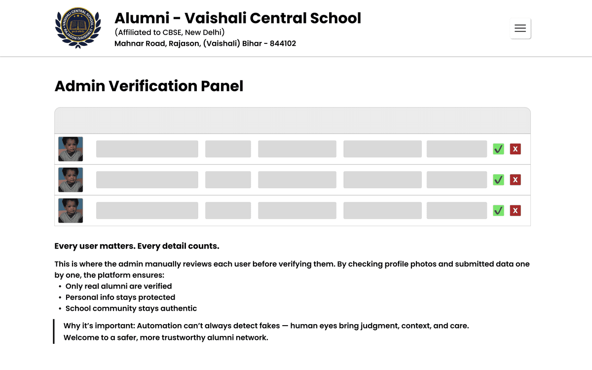Viewport: 592px width, 370px height.
Task: Click the Vaishali Central School logo
Action: (x=78, y=28)
